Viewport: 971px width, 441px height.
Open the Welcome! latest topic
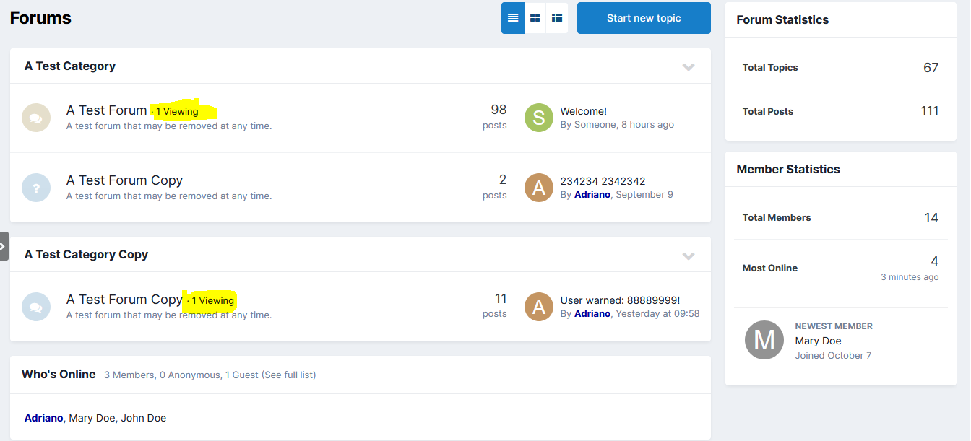[x=583, y=111]
